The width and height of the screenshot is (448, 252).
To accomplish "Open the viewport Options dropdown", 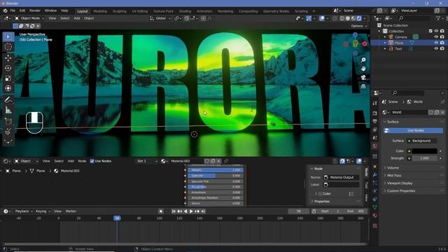I will (x=358, y=26).
